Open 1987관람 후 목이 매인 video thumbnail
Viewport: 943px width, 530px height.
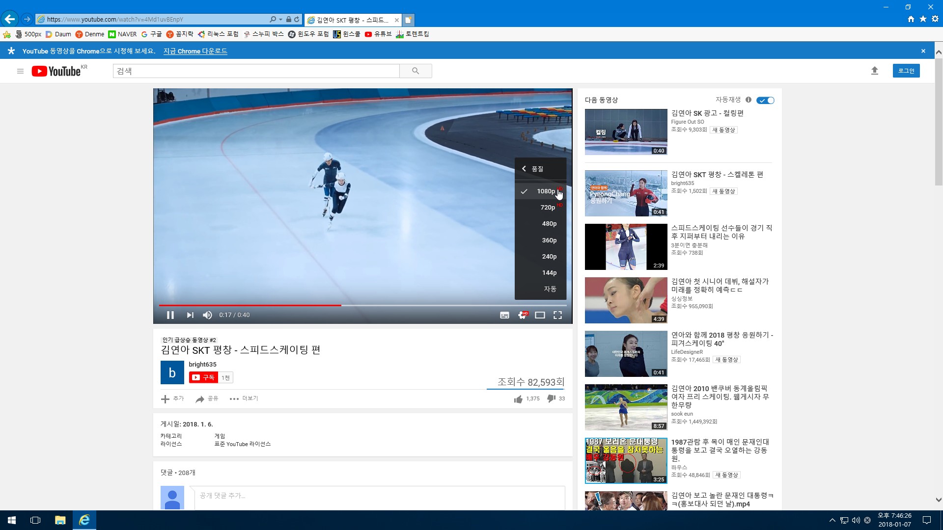(x=626, y=461)
